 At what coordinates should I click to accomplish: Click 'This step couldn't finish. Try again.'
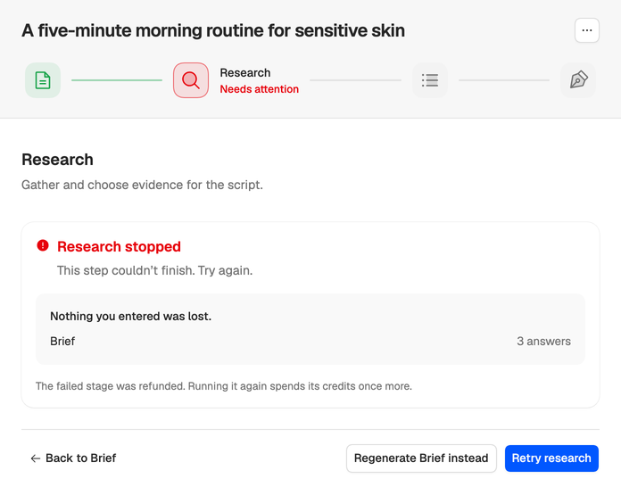[154, 270]
